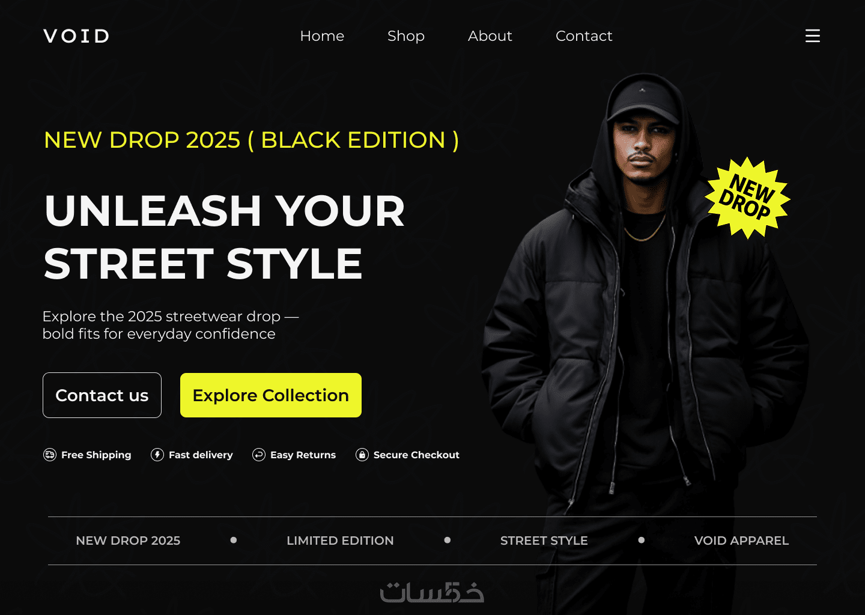The height and width of the screenshot is (615, 865).
Task: Click the Secure Checkout lock icon
Action: click(x=362, y=455)
